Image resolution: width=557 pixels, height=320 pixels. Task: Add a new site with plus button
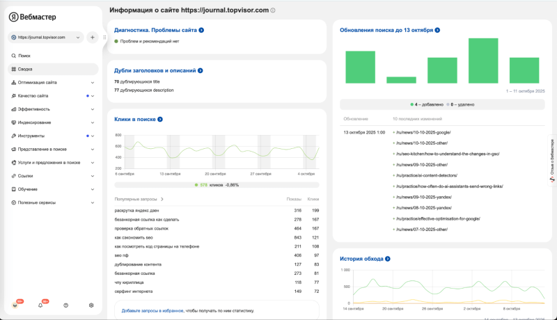tap(93, 38)
